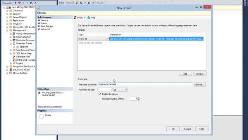Click the Distributed Transaction Coordinator icon
This screenshot has width=248, height=140.
14,60
